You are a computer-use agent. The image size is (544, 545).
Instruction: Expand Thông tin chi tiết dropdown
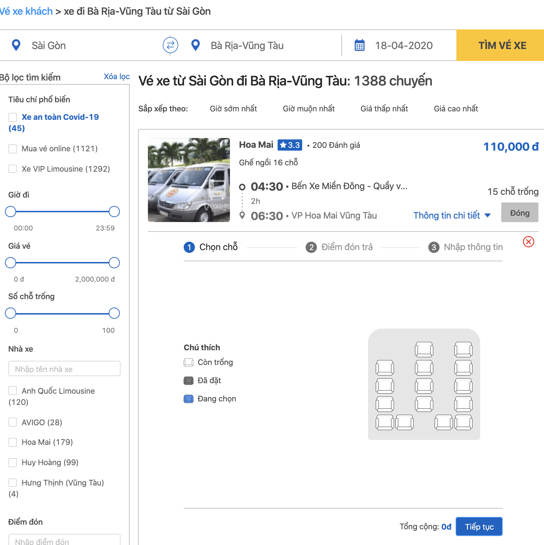[x=452, y=215]
